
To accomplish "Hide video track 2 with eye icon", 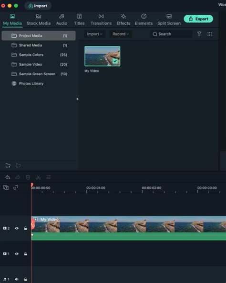I will [17, 228].
